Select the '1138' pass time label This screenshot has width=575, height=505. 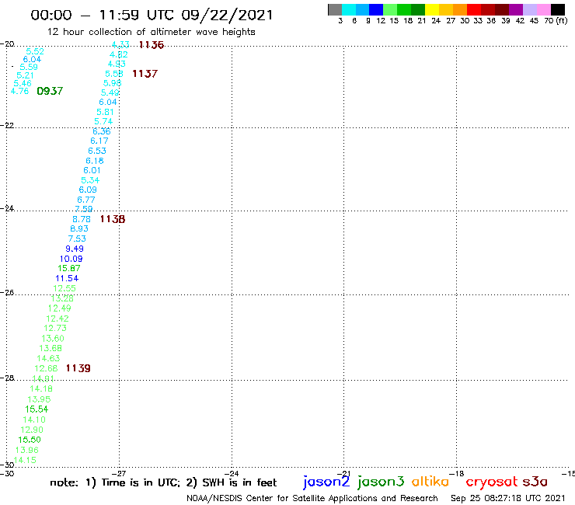(113, 219)
